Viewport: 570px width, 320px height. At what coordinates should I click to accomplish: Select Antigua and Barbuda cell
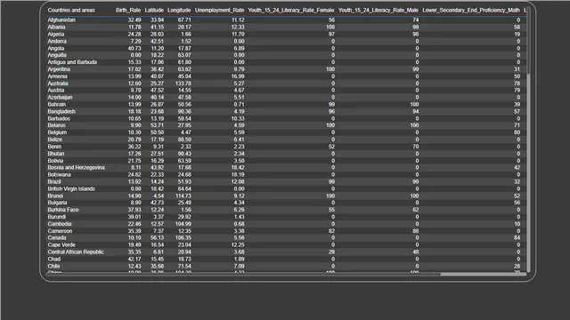pyautogui.click(x=72, y=62)
